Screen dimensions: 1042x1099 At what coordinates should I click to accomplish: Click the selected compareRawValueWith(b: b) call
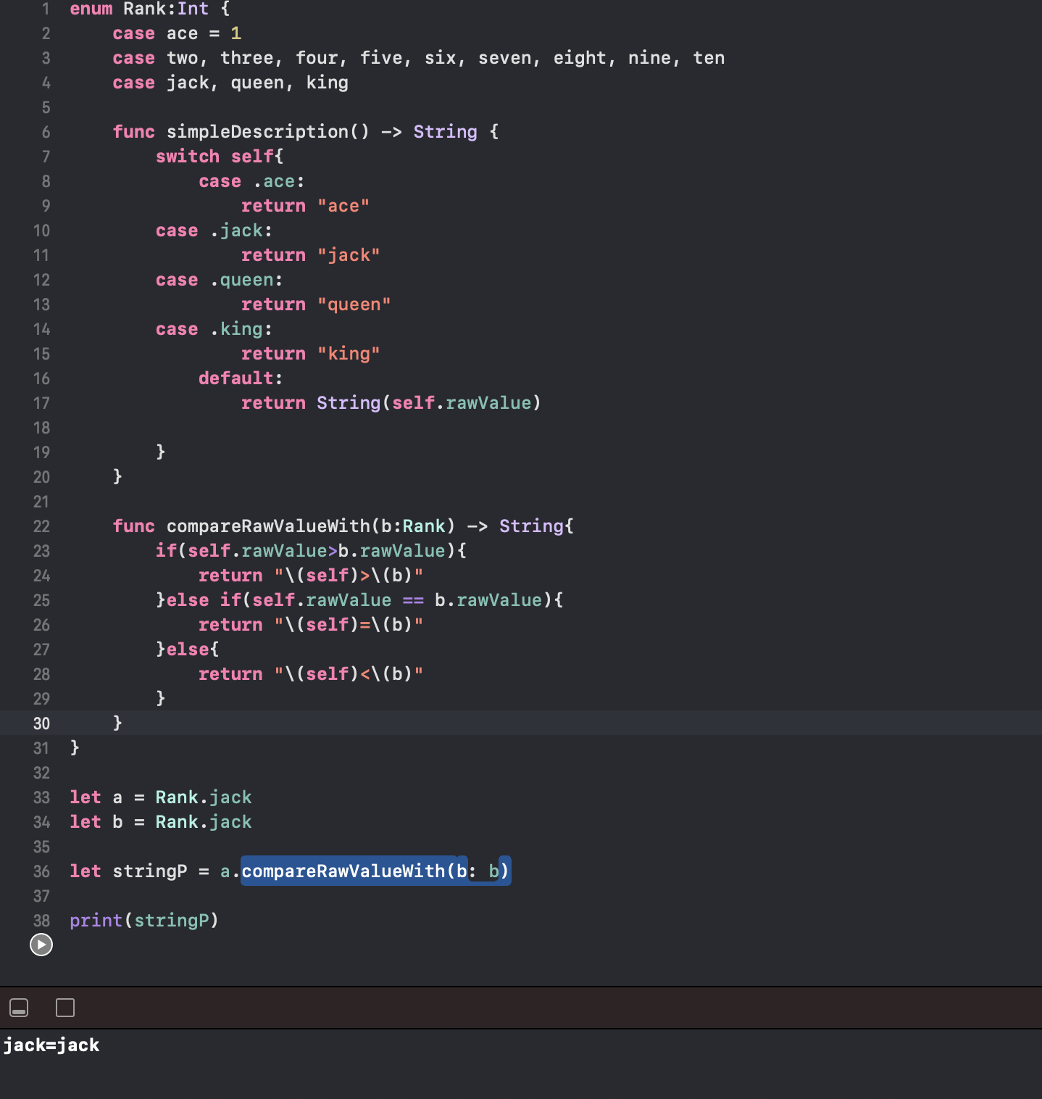pos(376,871)
